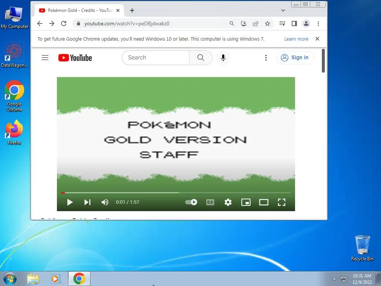The width and height of the screenshot is (381, 286).
Task: Close the Pokémon Gold Credits tab
Action: (x=118, y=10)
